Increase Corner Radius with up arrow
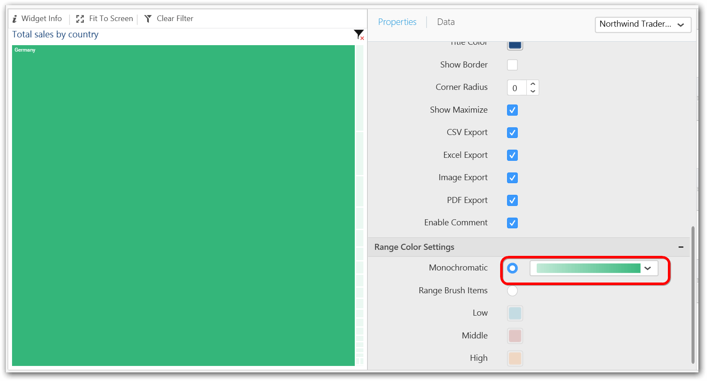This screenshot has height=381, width=707. coord(533,84)
